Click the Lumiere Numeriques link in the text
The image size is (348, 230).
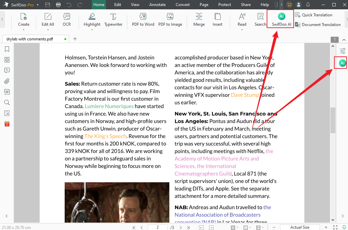coord(109,106)
